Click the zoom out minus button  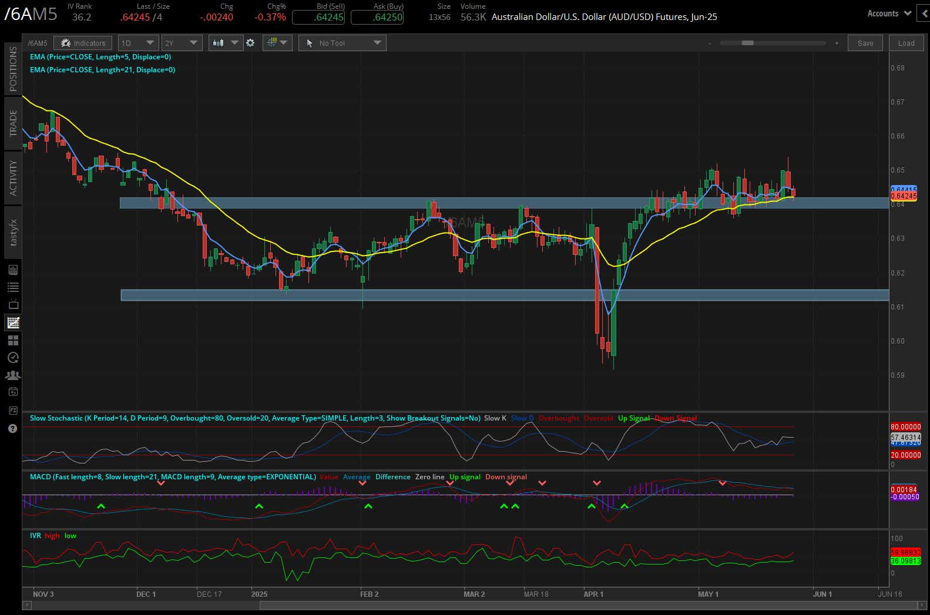pos(710,43)
